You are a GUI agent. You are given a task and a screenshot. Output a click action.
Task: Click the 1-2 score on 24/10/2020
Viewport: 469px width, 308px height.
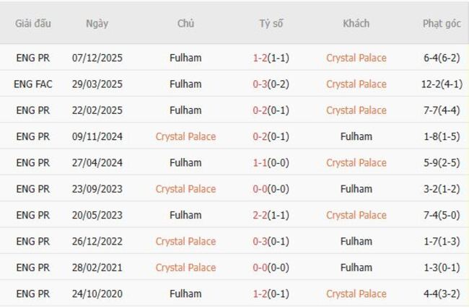(260, 294)
